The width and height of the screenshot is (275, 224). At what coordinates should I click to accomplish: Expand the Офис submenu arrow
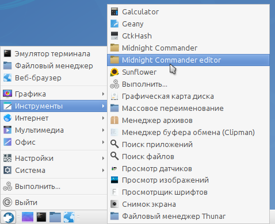103,142
